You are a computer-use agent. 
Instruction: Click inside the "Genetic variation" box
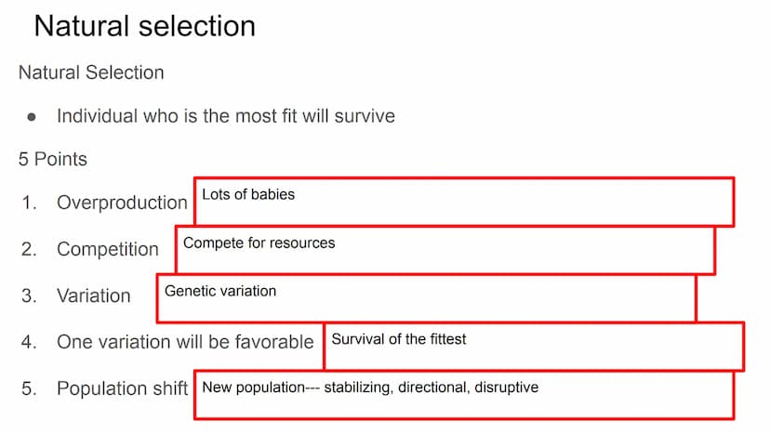tap(427, 298)
